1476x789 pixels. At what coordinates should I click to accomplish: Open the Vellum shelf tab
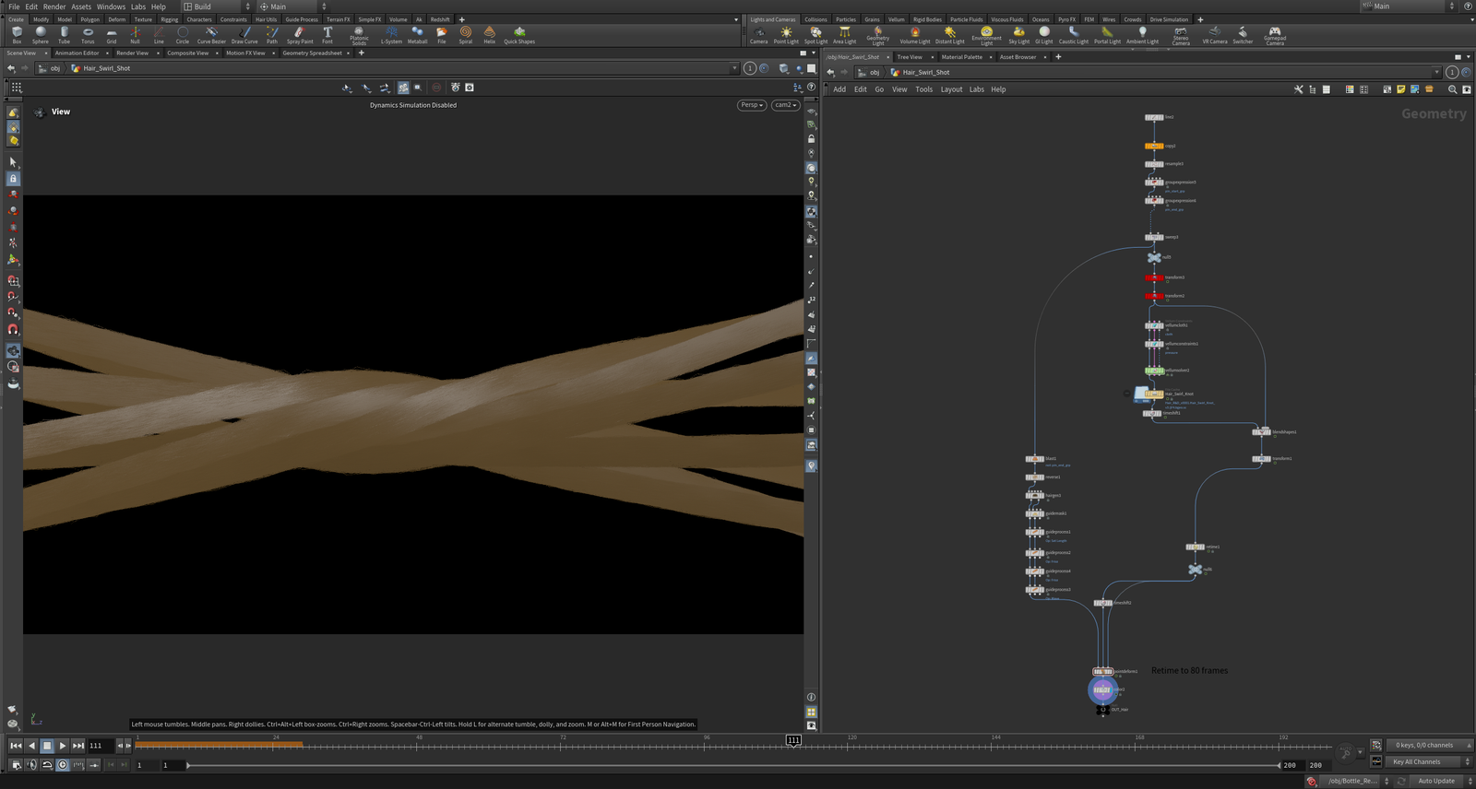coord(897,19)
